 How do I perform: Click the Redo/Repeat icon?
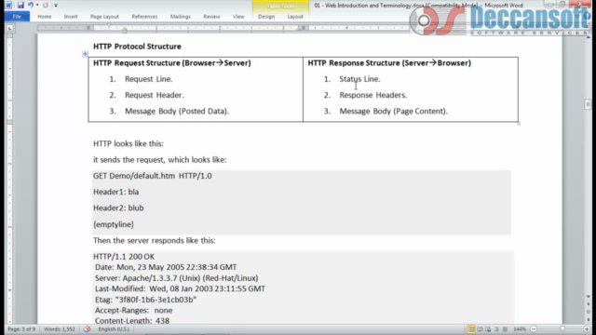tap(46, 5)
